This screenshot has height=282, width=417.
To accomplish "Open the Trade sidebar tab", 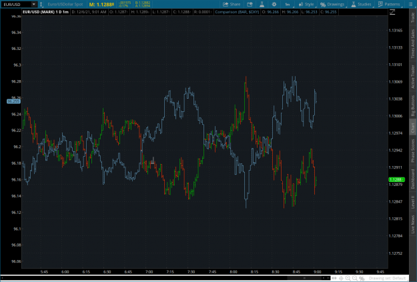I will pyautogui.click(x=413, y=17).
